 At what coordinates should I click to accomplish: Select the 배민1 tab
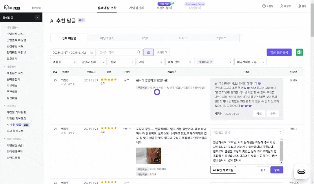[x=145, y=38]
